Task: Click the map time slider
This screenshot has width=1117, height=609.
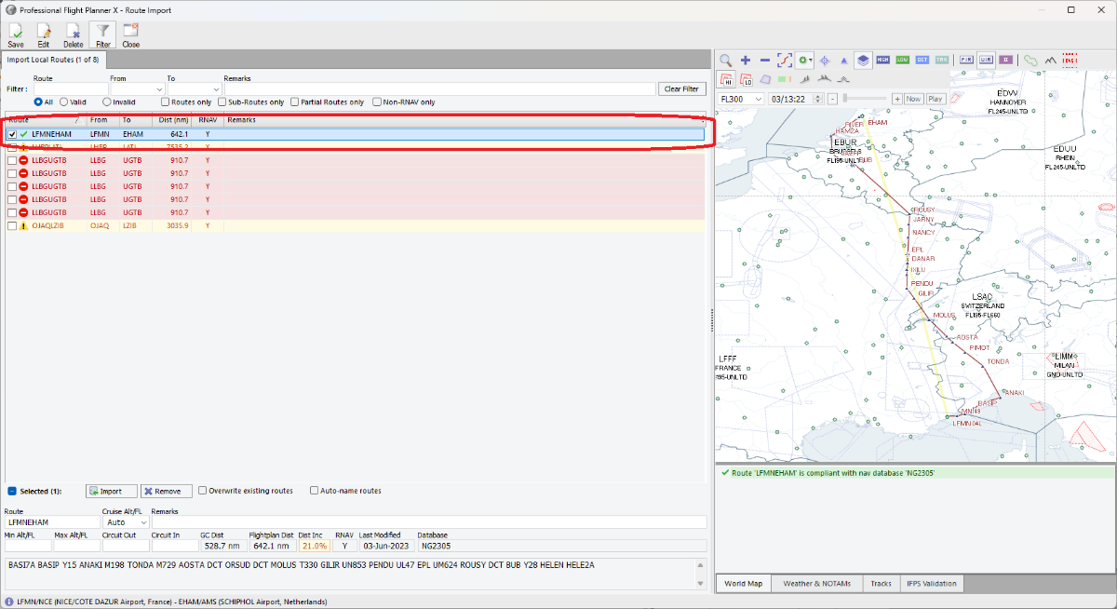Action: point(866,99)
